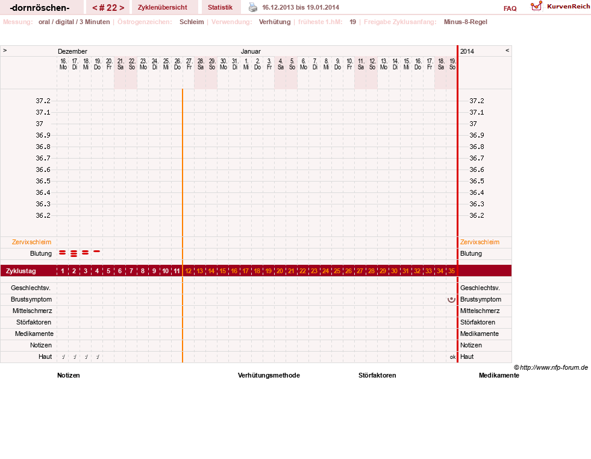Click the Zyklustag row label
The height and width of the screenshot is (459, 591).
pyautogui.click(x=20, y=271)
